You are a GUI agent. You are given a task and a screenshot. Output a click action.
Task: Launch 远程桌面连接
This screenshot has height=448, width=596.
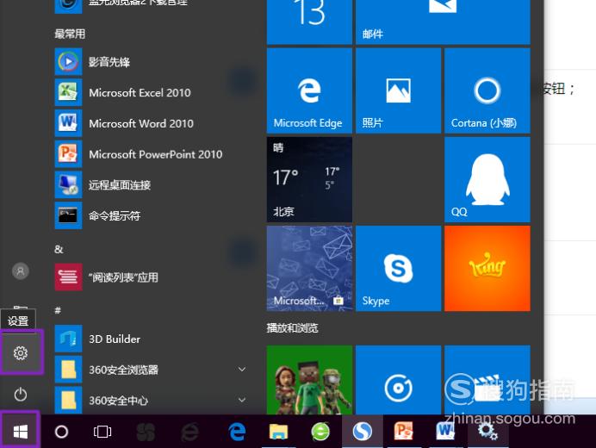[152, 185]
